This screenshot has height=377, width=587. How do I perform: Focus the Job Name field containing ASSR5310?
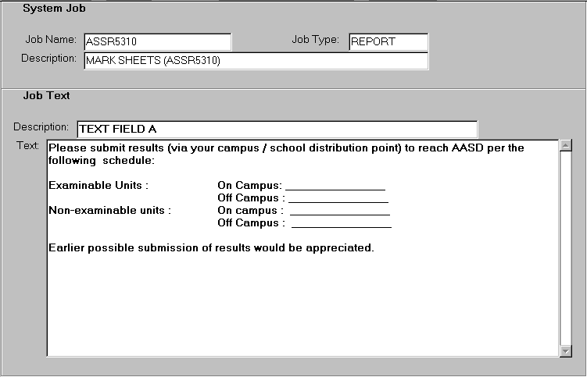click(157, 41)
